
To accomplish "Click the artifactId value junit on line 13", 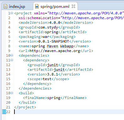I will coord(59,70).
